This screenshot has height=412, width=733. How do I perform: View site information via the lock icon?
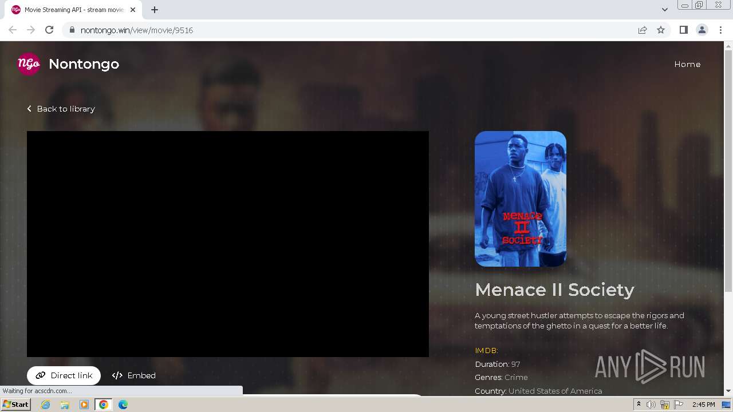(72, 30)
